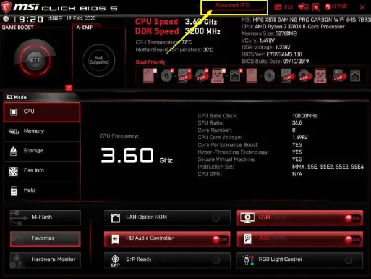The height and width of the screenshot is (279, 371).
Task: Select the UEFI hard disk boot device icon
Action: [x=150, y=75]
